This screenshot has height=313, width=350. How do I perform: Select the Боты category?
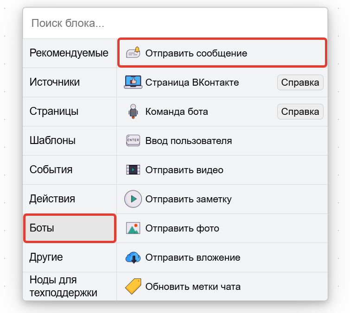(x=70, y=228)
